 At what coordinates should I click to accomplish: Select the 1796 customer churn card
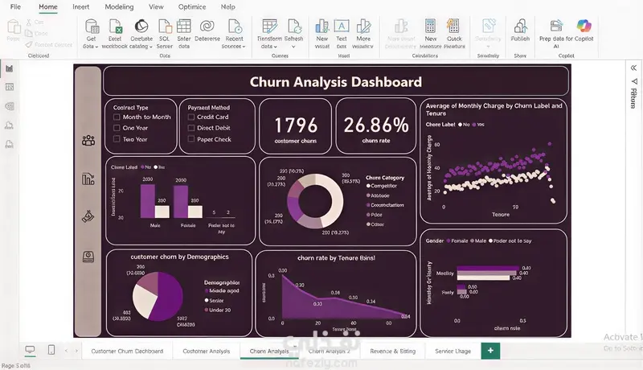click(295, 126)
